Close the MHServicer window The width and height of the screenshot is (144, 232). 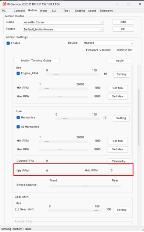tap(140, 4)
